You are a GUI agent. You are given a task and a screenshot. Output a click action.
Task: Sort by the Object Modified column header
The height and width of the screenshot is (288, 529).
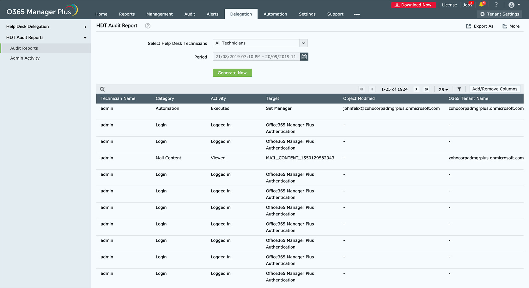[x=359, y=98]
